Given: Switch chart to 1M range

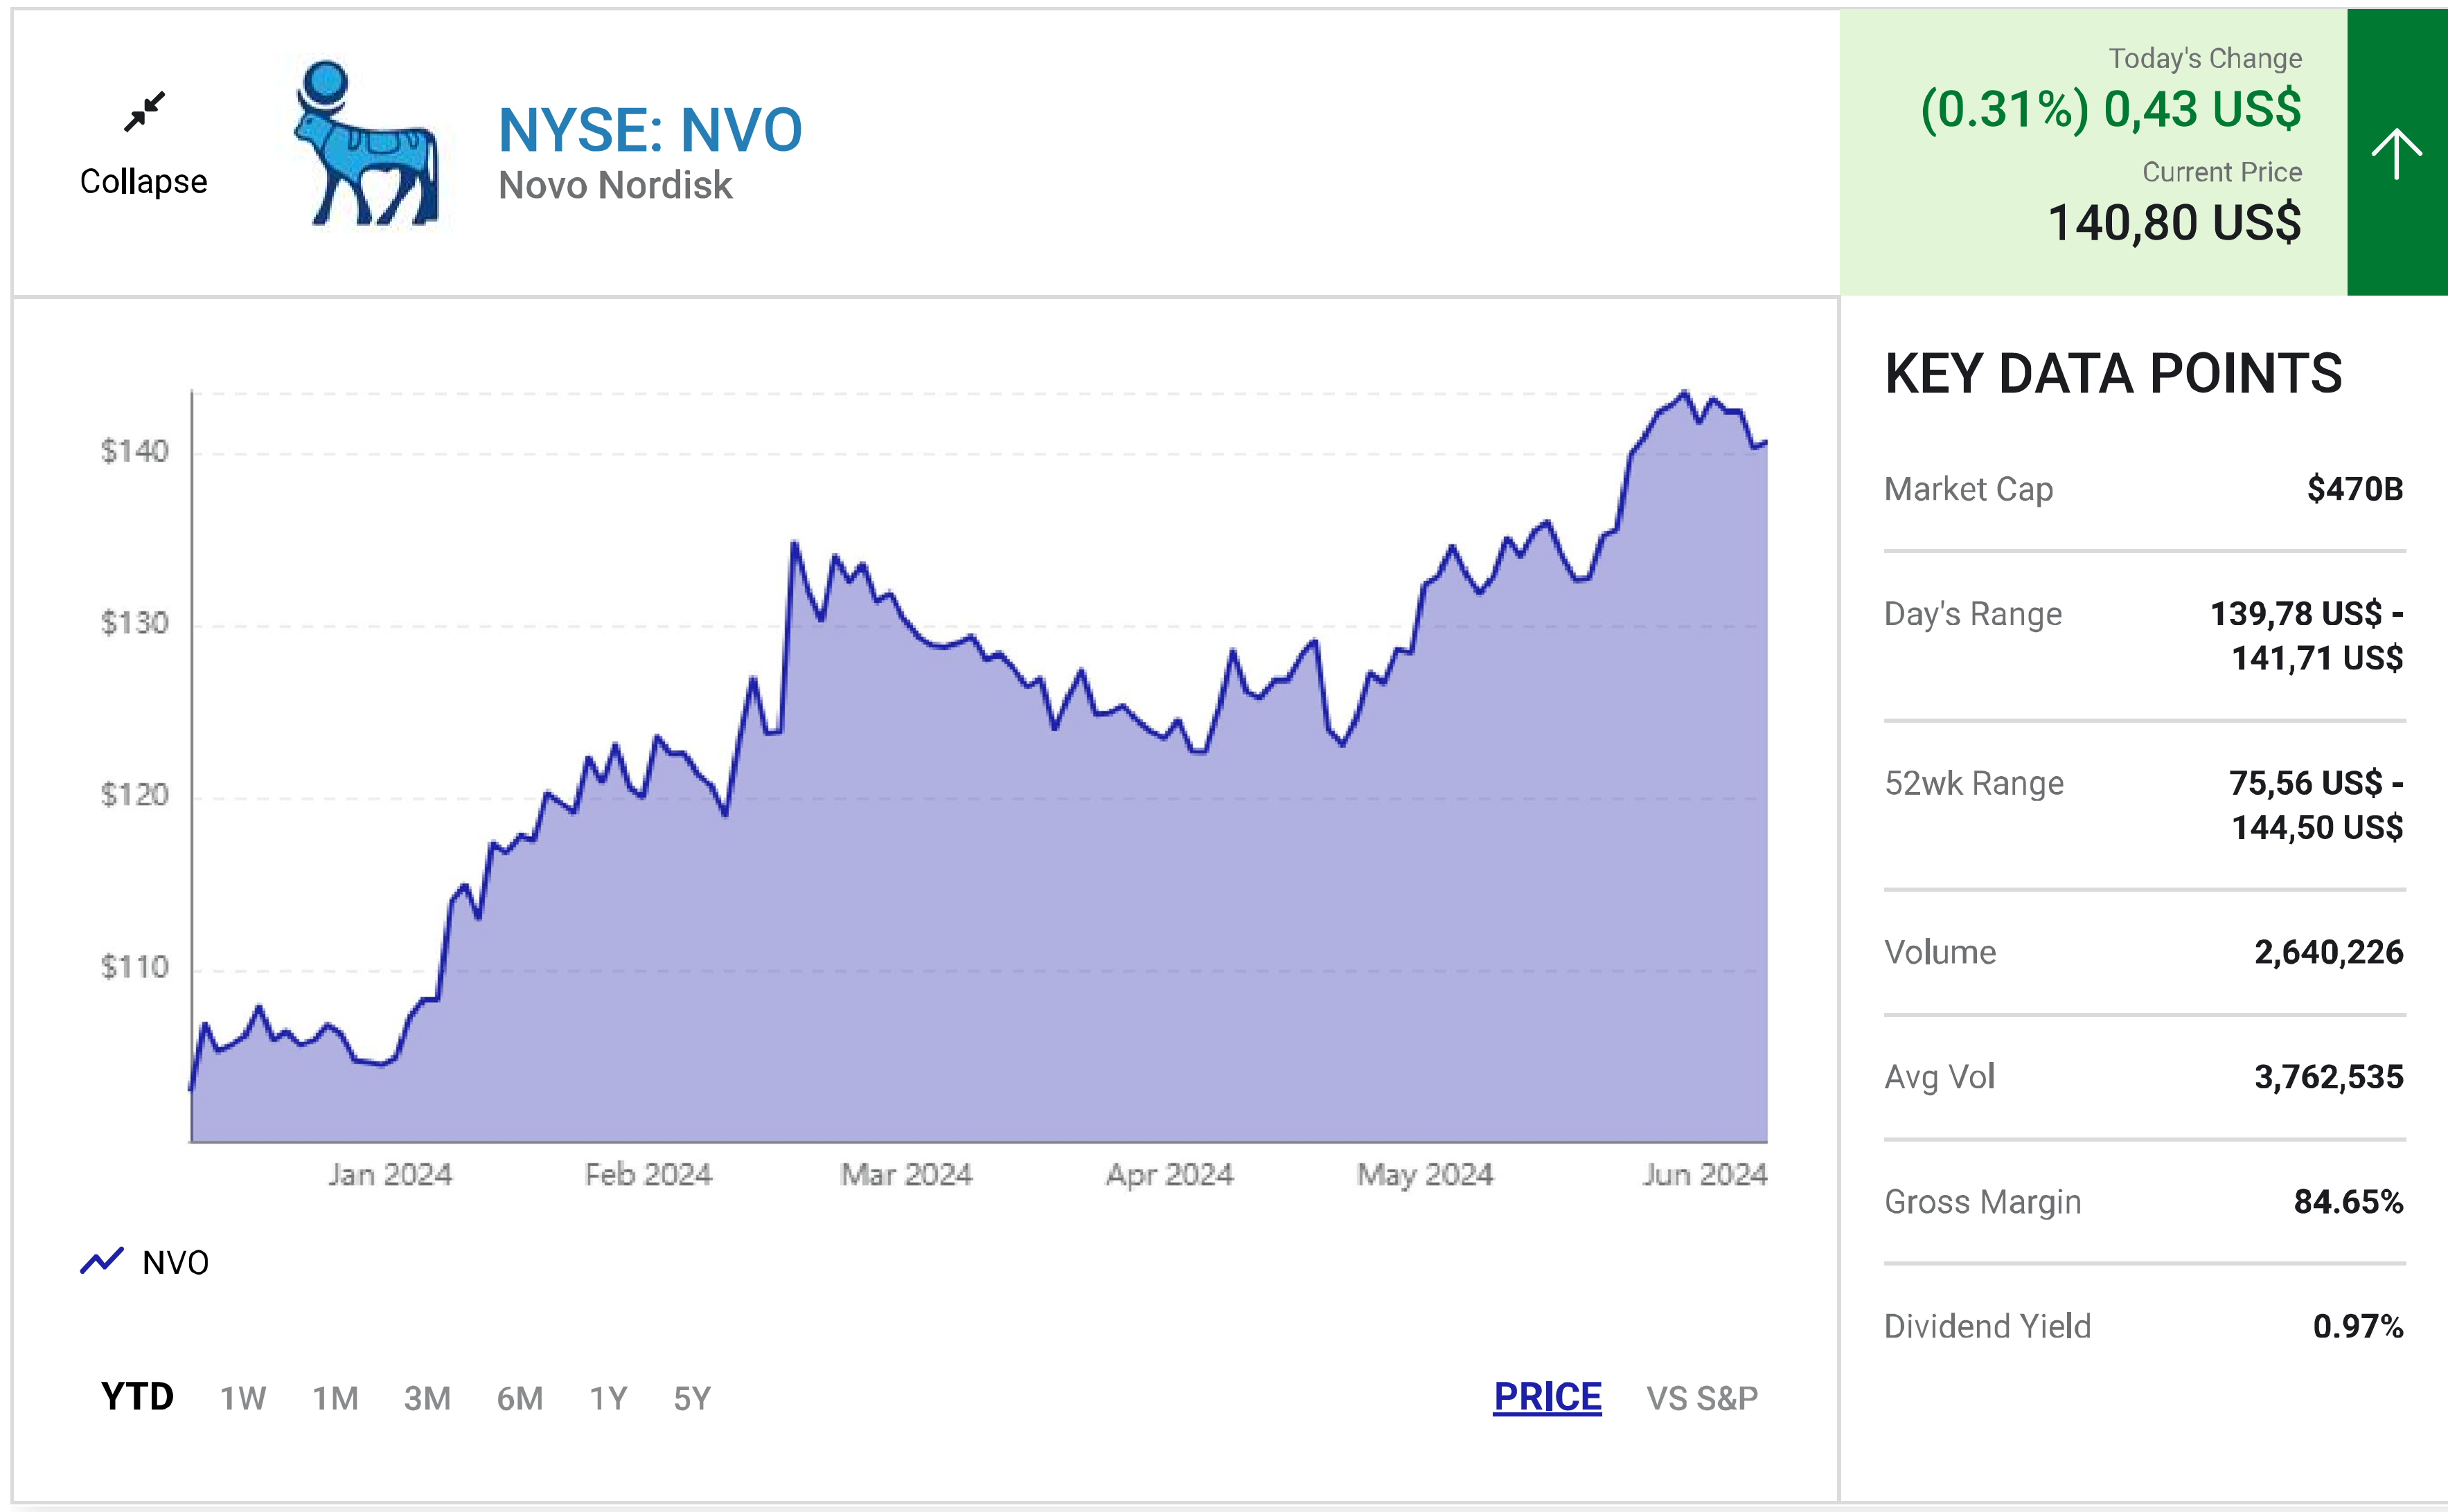Looking at the screenshot, I should 335,1398.
